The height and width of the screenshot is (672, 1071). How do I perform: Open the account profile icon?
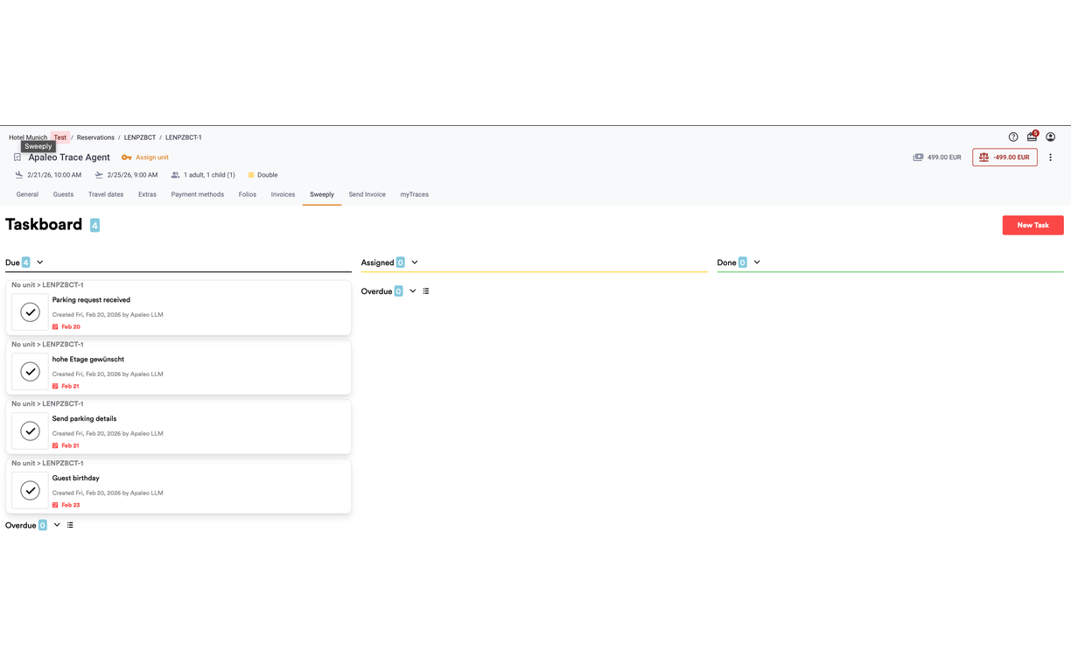pos(1050,137)
